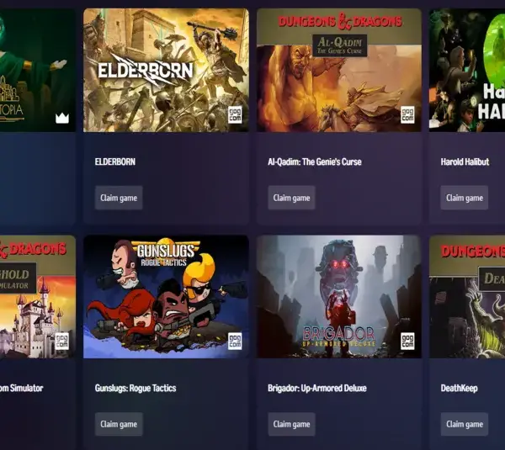The height and width of the screenshot is (450, 505).
Task: Select the Brigador: Up-Armored Deluxe title
Action: coord(317,389)
